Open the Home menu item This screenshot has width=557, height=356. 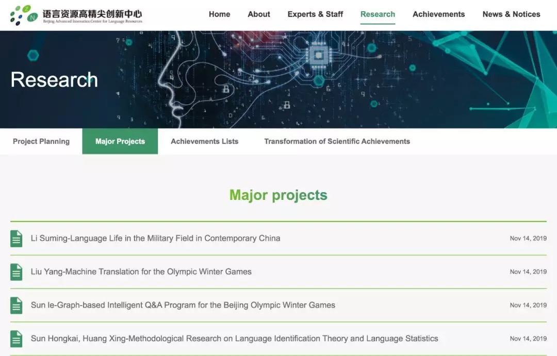pyautogui.click(x=219, y=14)
